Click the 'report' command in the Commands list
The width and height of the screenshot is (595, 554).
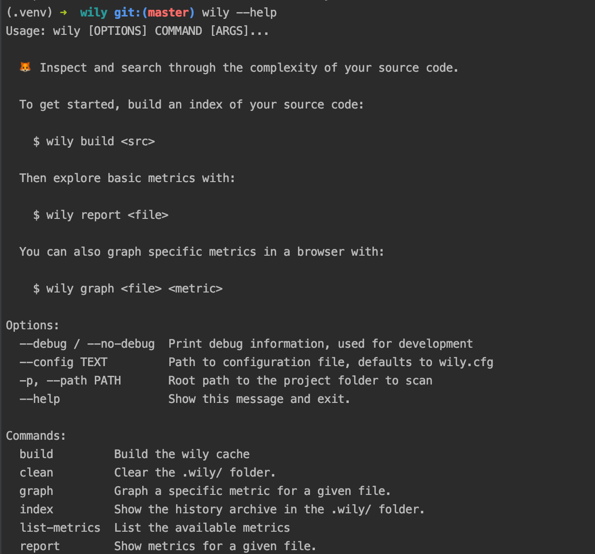click(40, 546)
